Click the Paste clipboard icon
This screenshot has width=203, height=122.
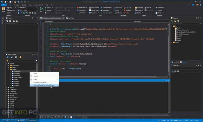point(3,9)
